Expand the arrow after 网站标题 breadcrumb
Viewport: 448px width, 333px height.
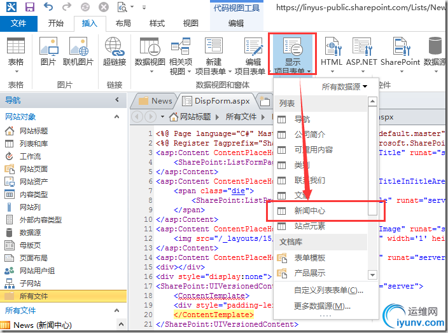pyautogui.click(x=217, y=117)
